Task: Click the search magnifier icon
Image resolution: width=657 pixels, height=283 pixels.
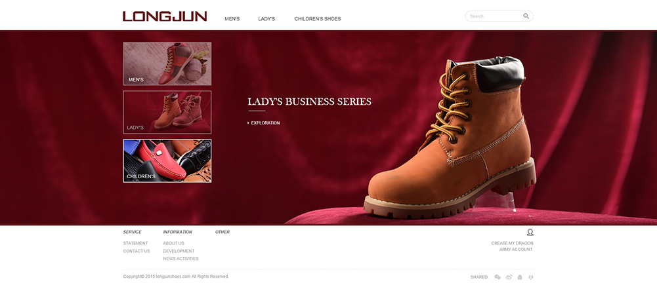Action: click(526, 16)
